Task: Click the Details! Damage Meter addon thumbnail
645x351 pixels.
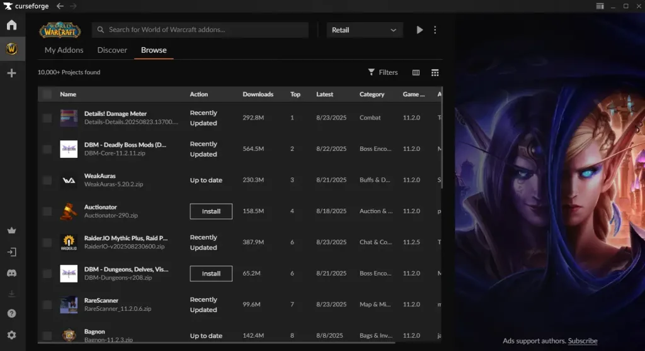Action: 69,118
